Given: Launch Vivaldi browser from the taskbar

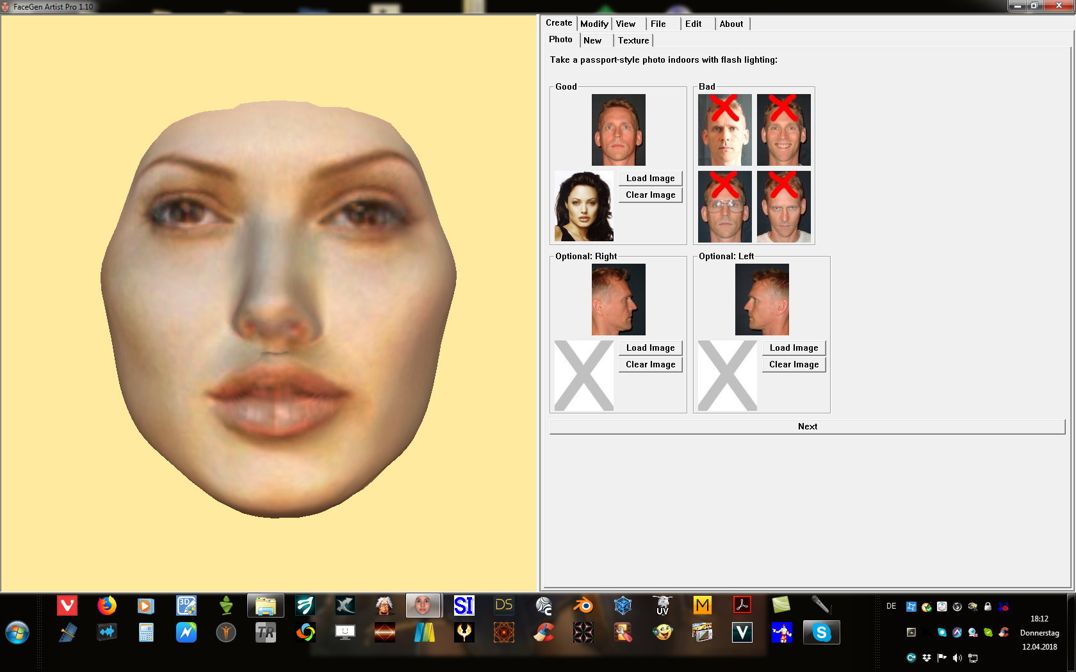Looking at the screenshot, I should point(67,605).
